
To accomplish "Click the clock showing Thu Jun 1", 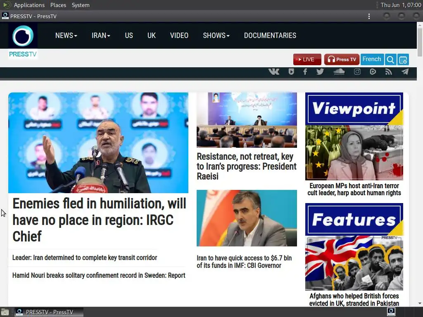I will [x=401, y=5].
